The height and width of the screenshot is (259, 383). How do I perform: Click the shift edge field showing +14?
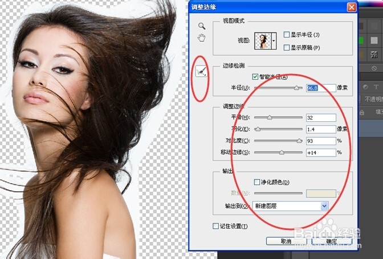321,153
